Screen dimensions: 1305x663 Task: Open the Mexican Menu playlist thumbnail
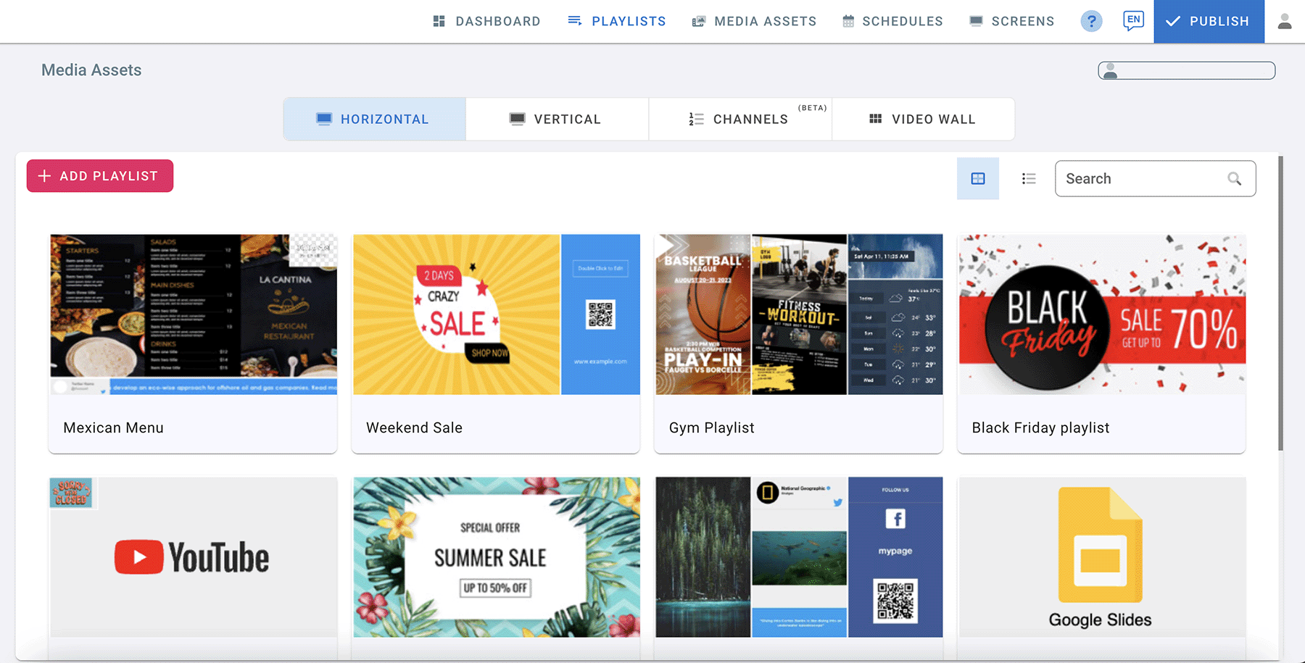[x=193, y=314]
